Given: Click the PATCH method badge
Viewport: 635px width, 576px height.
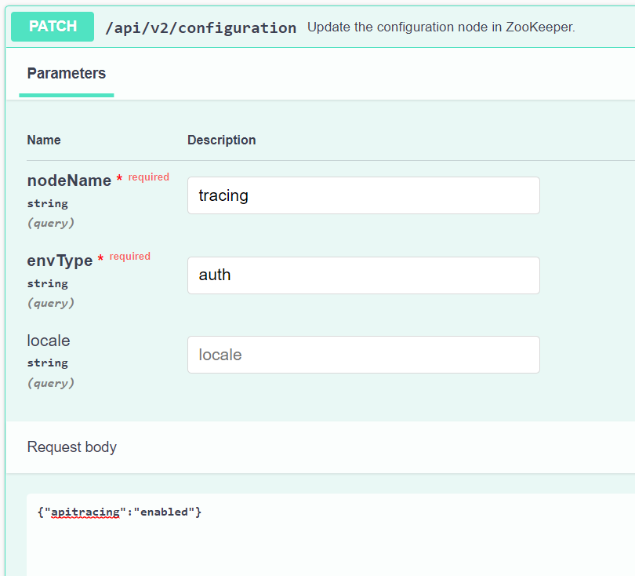Looking at the screenshot, I should coord(53,27).
